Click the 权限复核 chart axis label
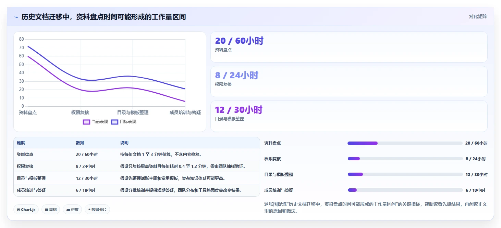Viewport: 501px width, 228px height. tap(80, 112)
